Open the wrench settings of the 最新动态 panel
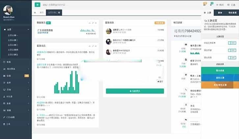Screen dimensions: 239x139 click(93, 46)
